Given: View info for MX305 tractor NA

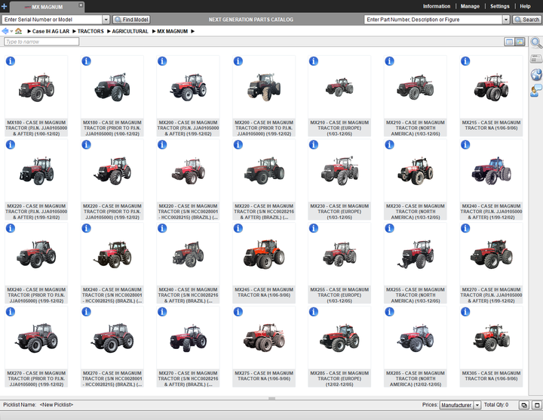Looking at the screenshot, I should pyautogui.click(x=465, y=312).
